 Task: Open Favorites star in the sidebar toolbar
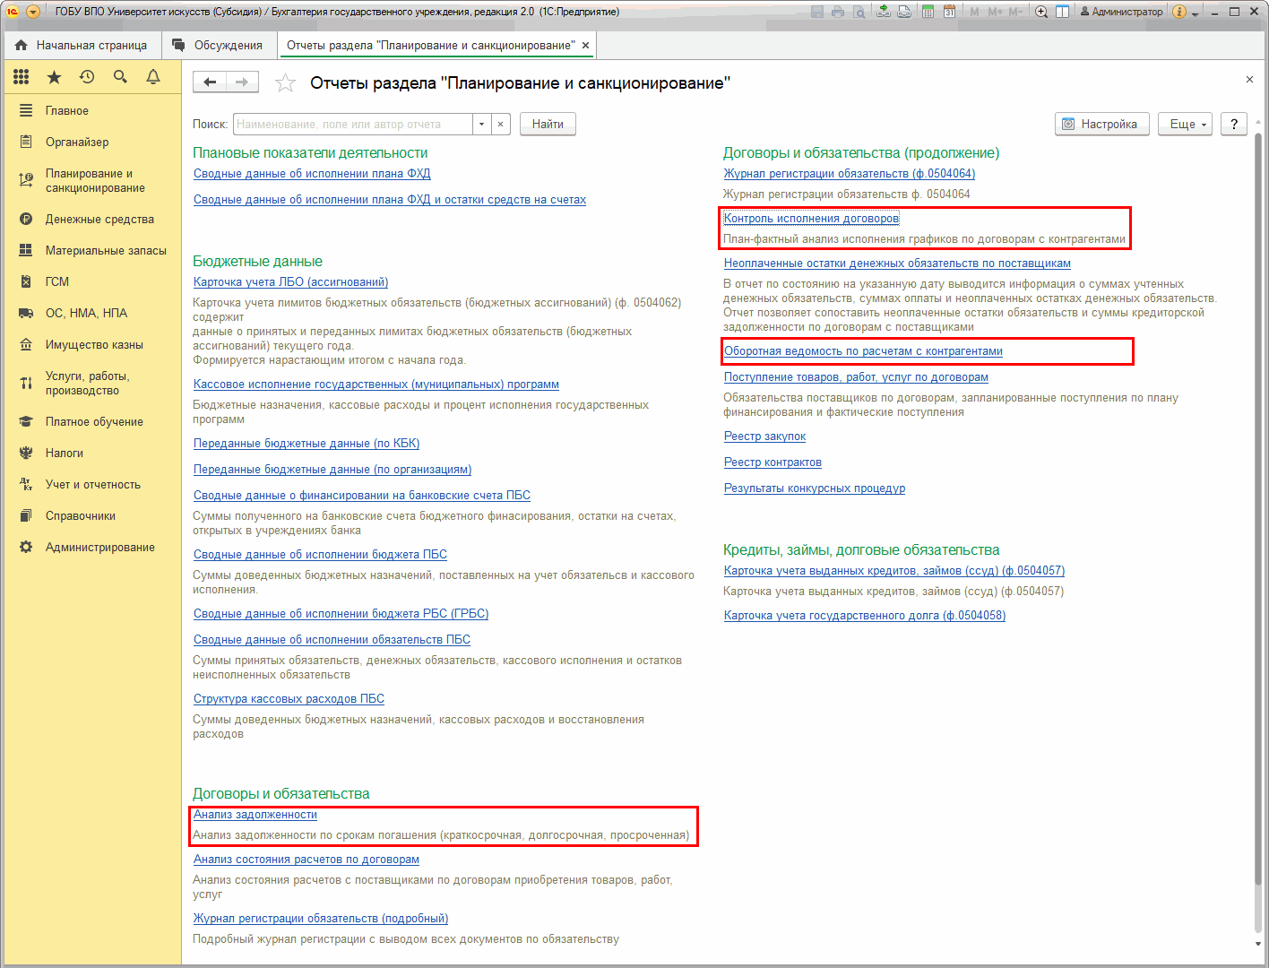(x=55, y=77)
